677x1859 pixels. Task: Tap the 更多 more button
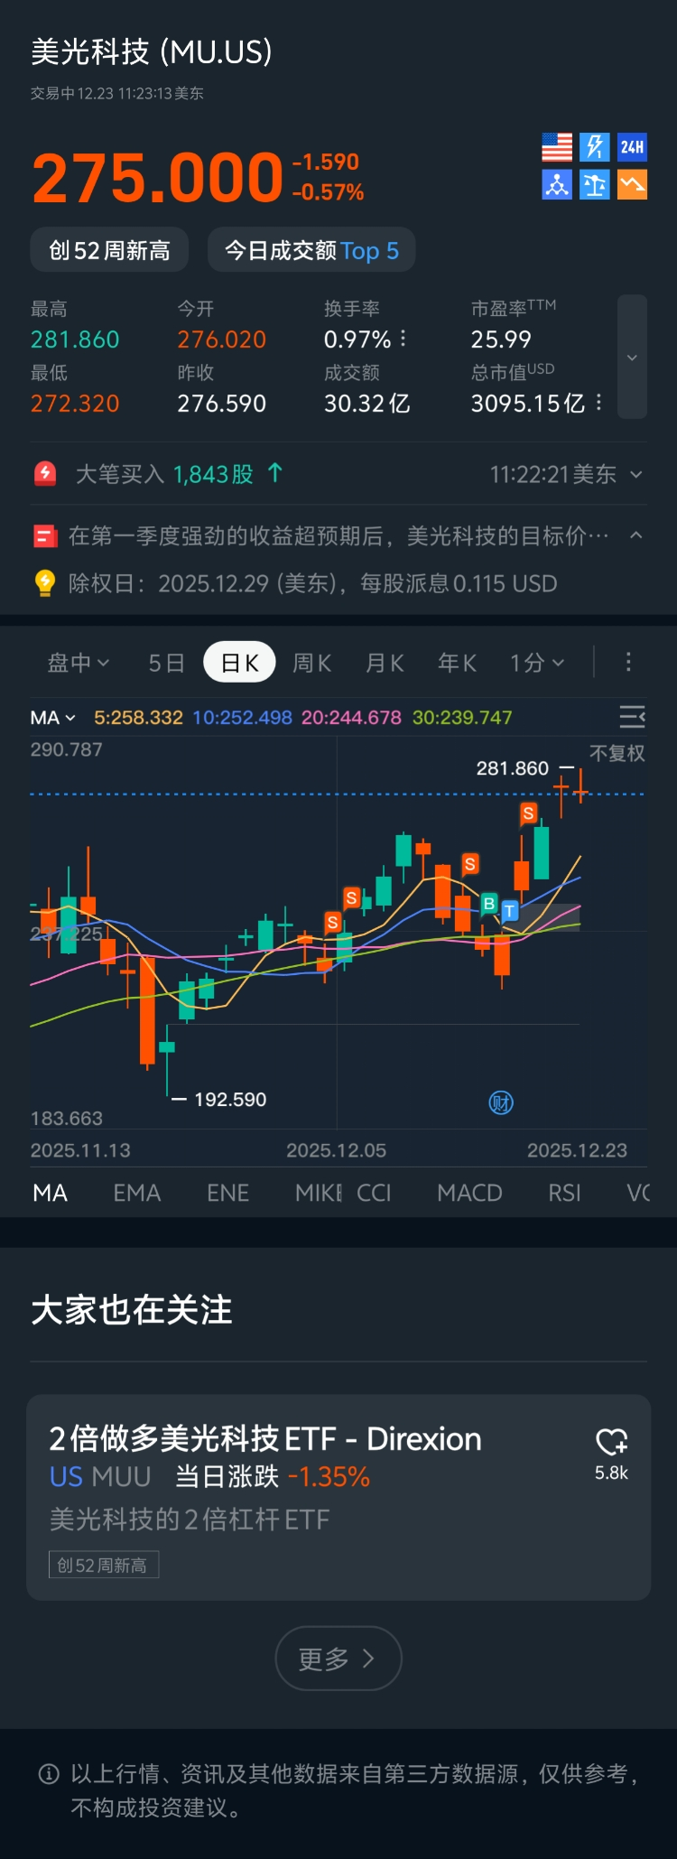[338, 1658]
